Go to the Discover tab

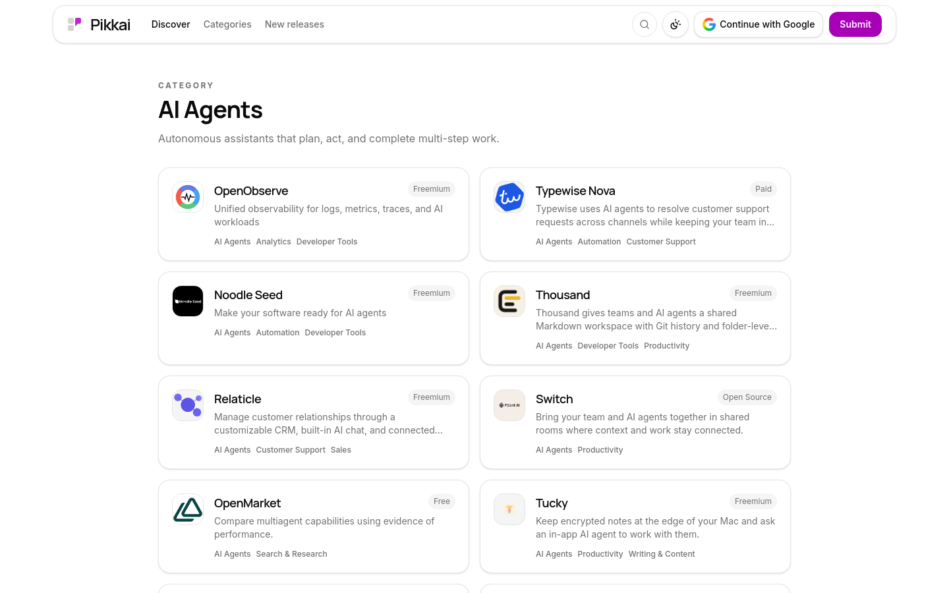pos(171,24)
